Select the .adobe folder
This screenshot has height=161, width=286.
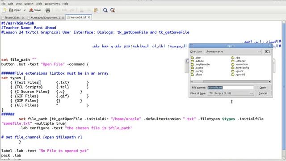coord(198,61)
